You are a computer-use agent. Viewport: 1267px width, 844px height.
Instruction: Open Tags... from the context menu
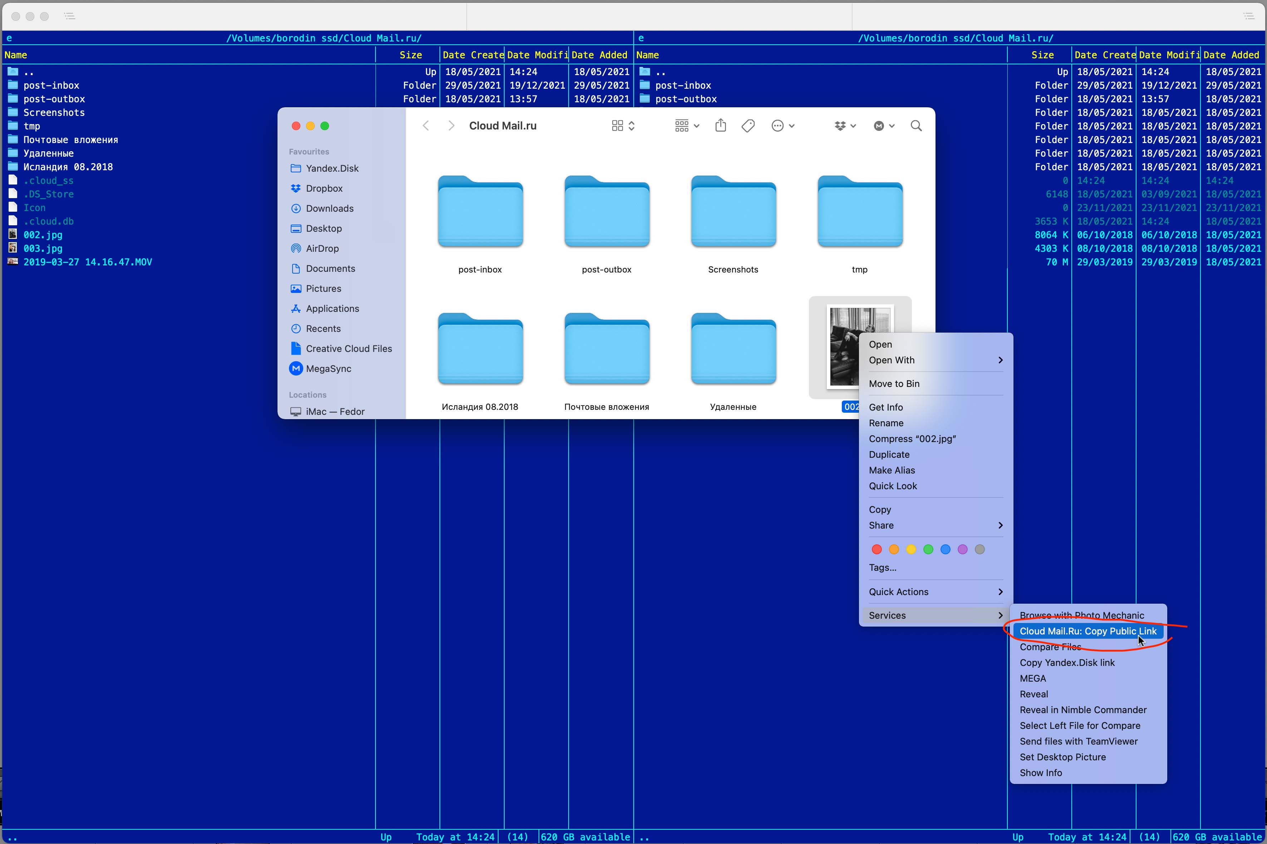(936, 567)
